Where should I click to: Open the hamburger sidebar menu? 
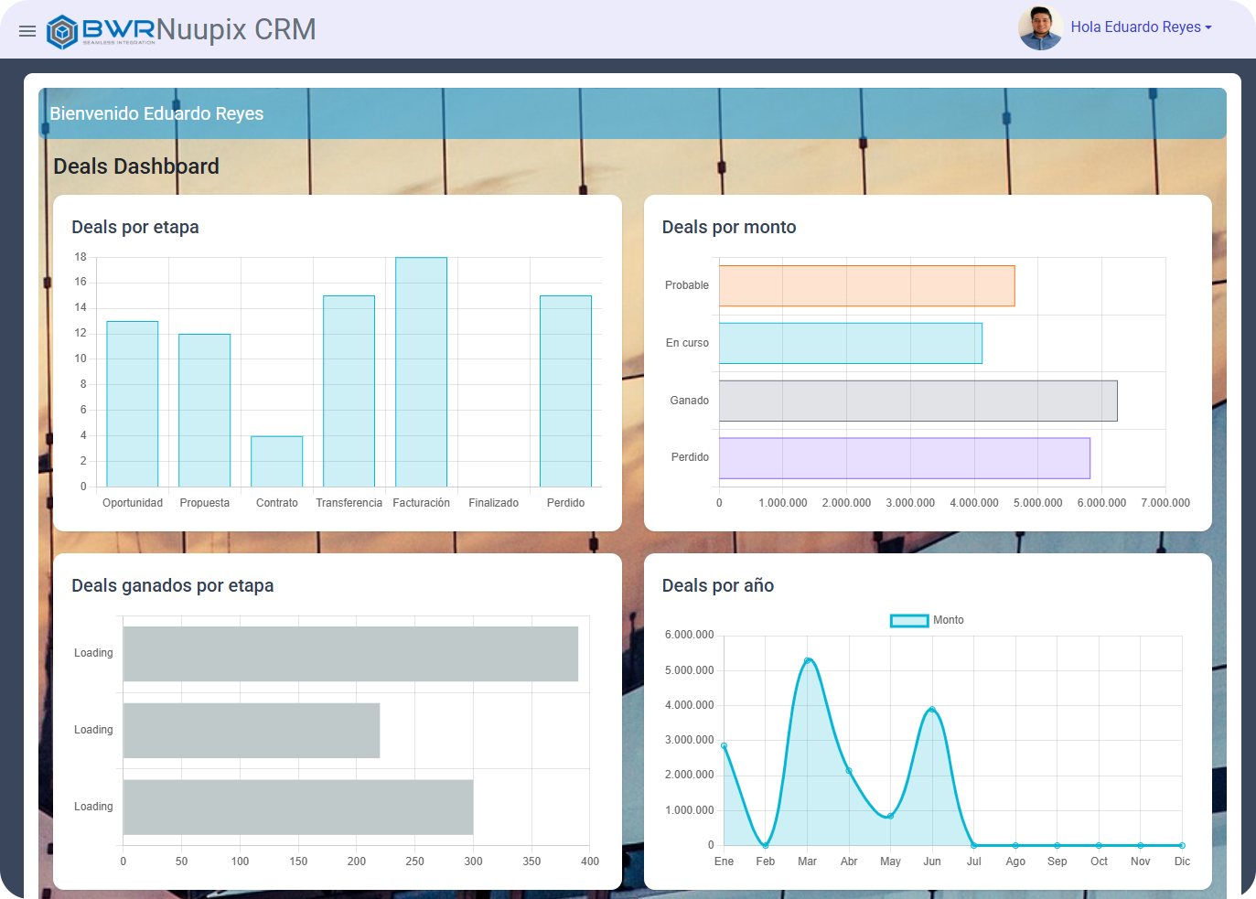(x=27, y=31)
